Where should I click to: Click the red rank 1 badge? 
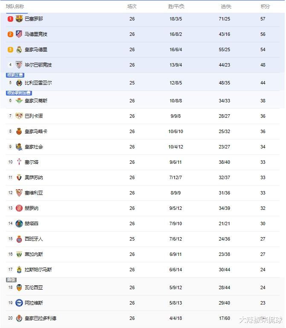(x=10, y=19)
